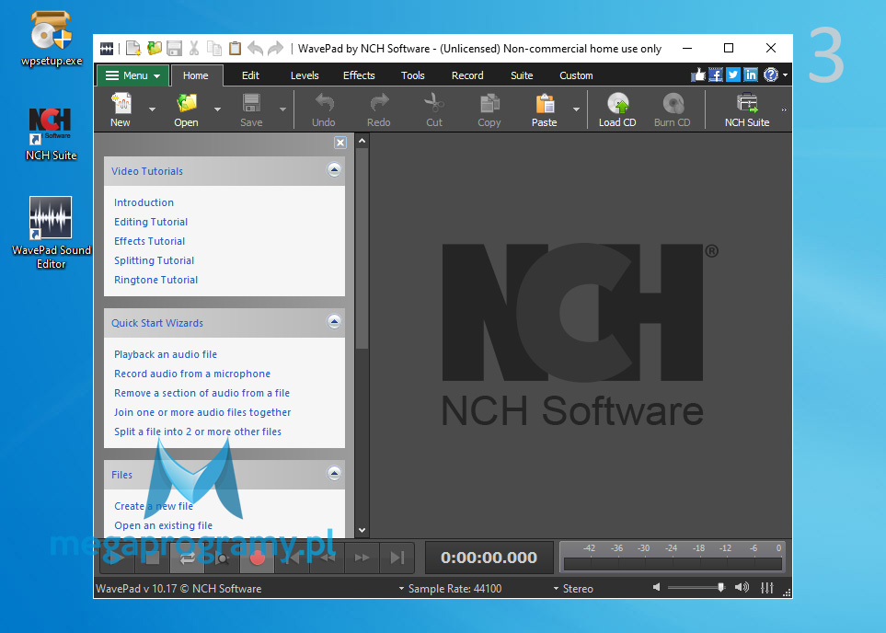Click the scissors cut icon in the title bar
886x633 pixels.
coord(194,49)
